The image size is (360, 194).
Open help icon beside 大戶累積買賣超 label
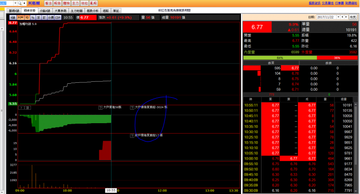pyautogui.click(x=132, y=107)
